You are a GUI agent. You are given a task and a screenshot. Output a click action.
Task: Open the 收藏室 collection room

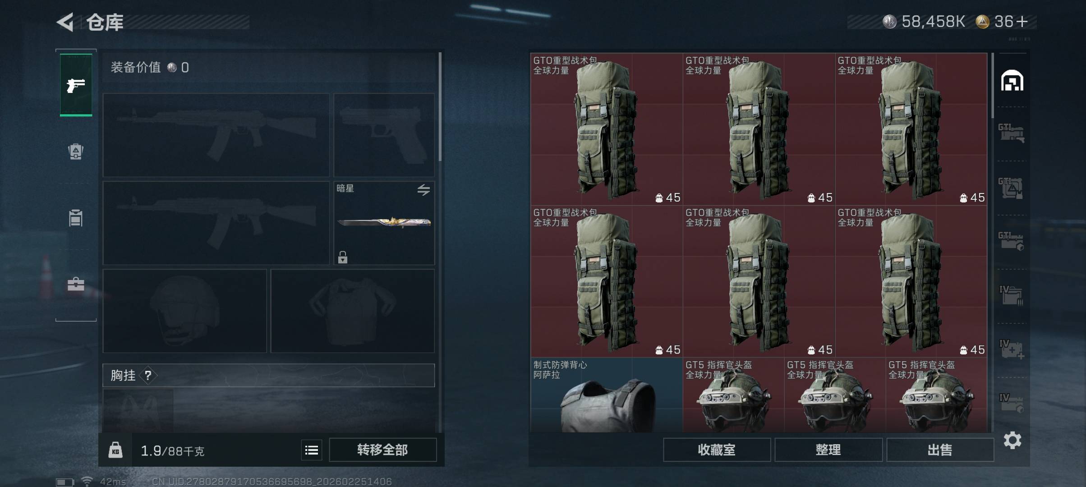[717, 450]
